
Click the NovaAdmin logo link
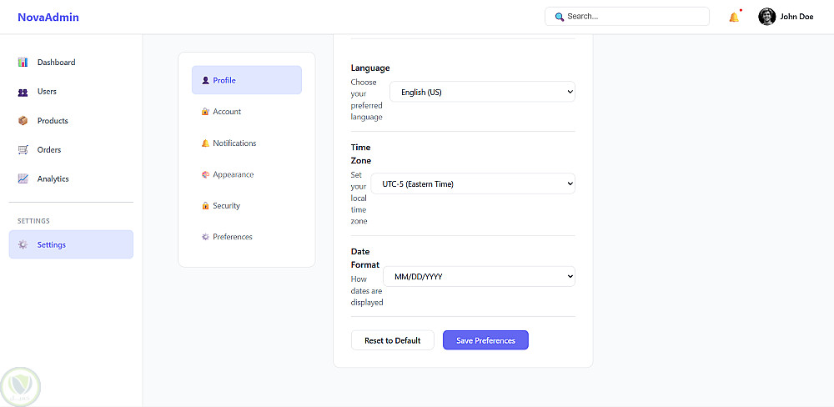point(48,17)
